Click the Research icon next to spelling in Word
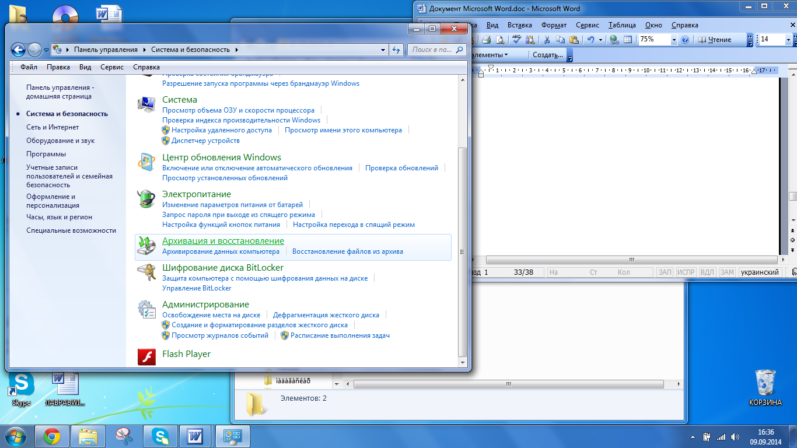This screenshot has width=797, height=448. pyautogui.click(x=530, y=40)
